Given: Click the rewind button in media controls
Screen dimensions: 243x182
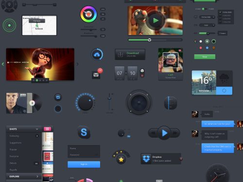Looking at the screenshot, I should (153, 133).
